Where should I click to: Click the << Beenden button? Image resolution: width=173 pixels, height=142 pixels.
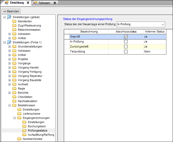(x=11, y=11)
